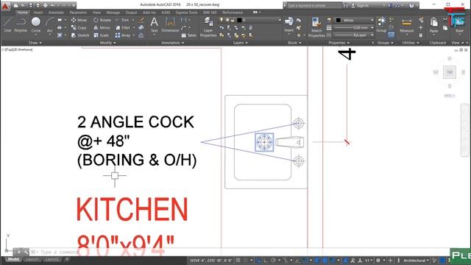Select the Polyline tool
Image resolution: width=471 pixels, height=265 pixels.
coord(21,25)
